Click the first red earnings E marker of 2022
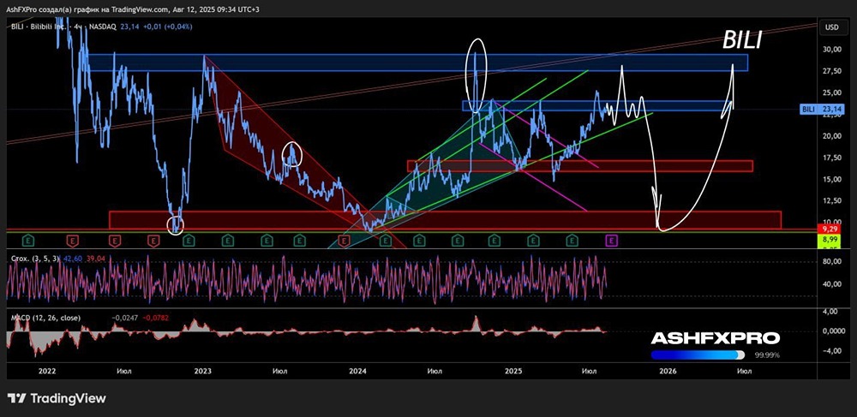This screenshot has height=417, width=857. click(72, 240)
